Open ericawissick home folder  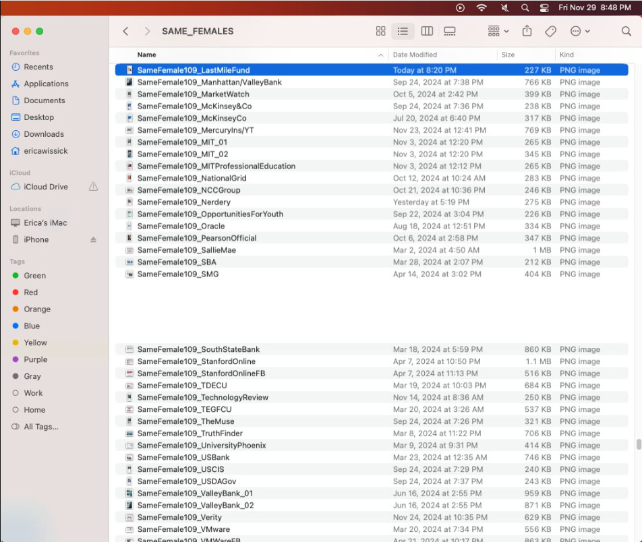[x=45, y=150]
